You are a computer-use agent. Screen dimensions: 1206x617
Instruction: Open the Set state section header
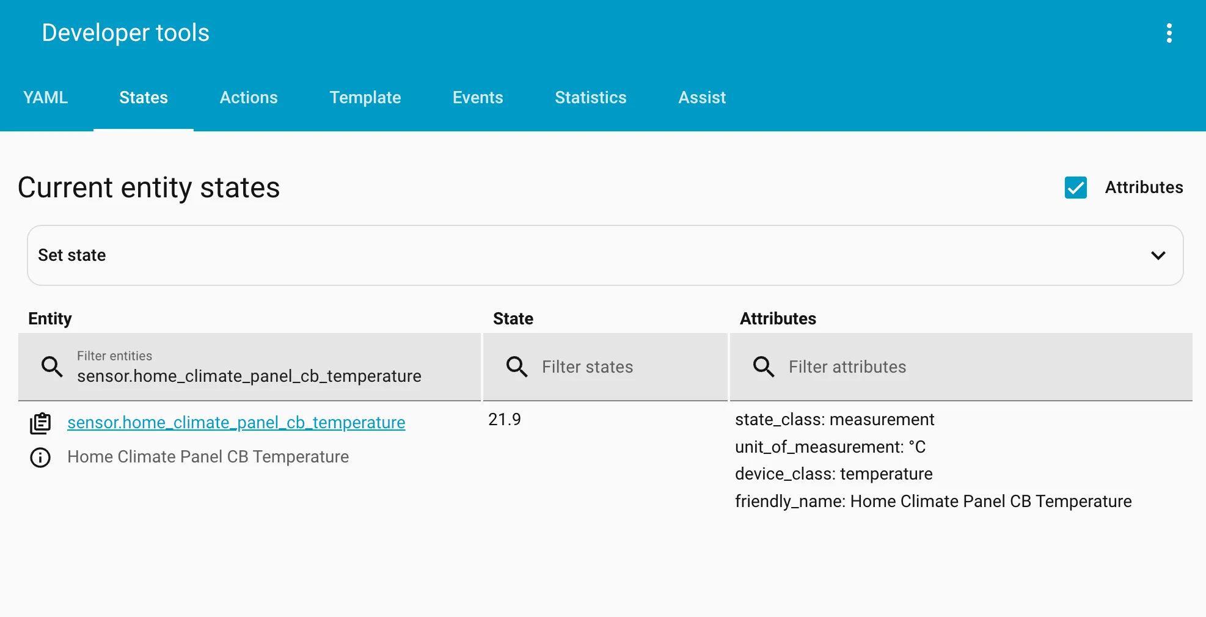72,255
